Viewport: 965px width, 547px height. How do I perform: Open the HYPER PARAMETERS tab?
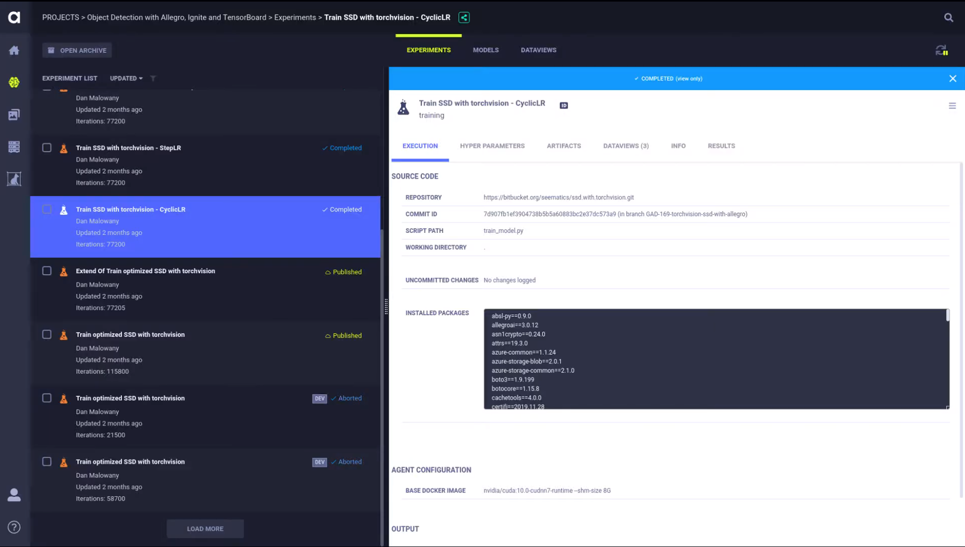[492, 146]
